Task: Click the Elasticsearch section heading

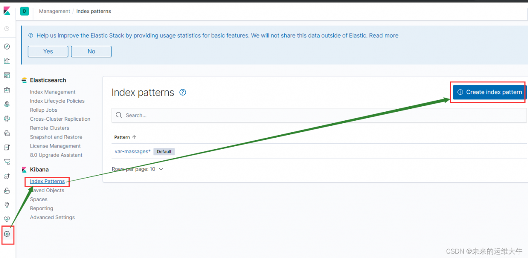Action: click(48, 80)
